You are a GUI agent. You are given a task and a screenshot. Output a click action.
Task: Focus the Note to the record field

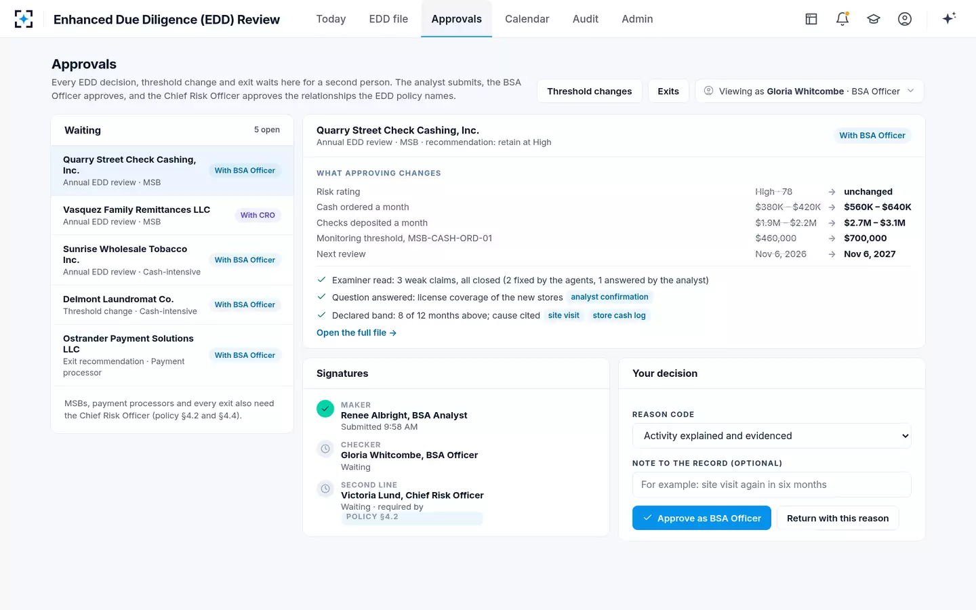pyautogui.click(x=771, y=485)
